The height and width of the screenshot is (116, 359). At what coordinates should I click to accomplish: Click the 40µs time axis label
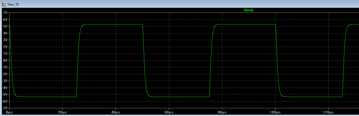(116, 113)
